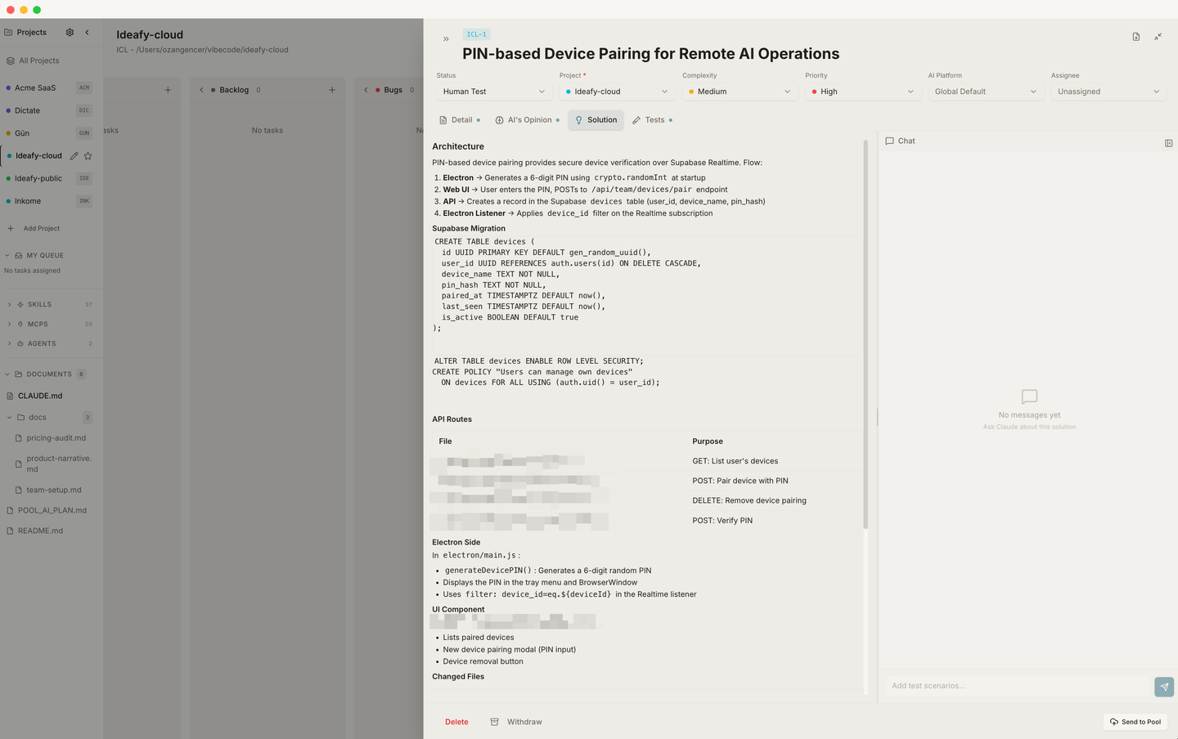Edit Ideafy-cloud with the pencil icon
The height and width of the screenshot is (739, 1178).
pyautogui.click(x=74, y=155)
